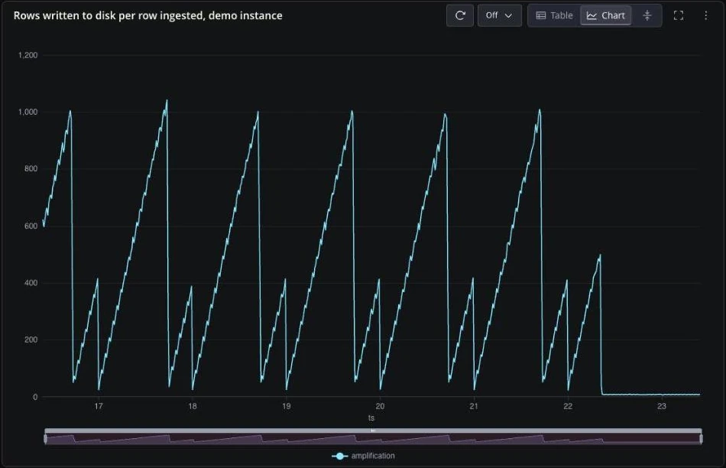Click the chart range slider preview area
Screen dimensions: 726x468
click(x=373, y=438)
